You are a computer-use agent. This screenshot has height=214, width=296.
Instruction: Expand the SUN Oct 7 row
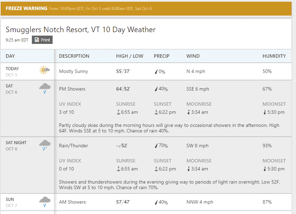click(x=146, y=202)
